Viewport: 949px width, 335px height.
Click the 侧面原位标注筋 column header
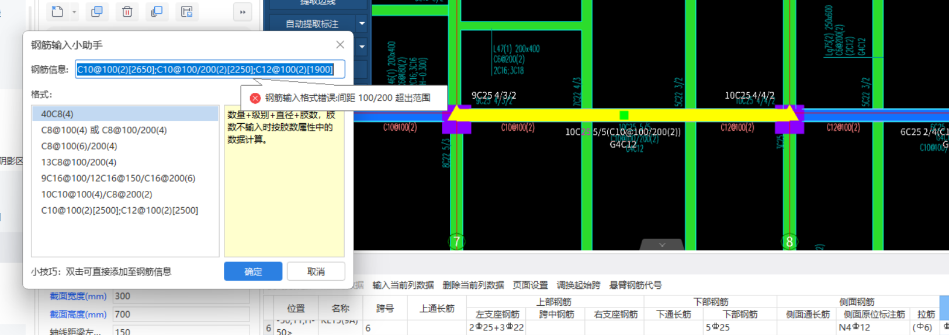point(873,315)
